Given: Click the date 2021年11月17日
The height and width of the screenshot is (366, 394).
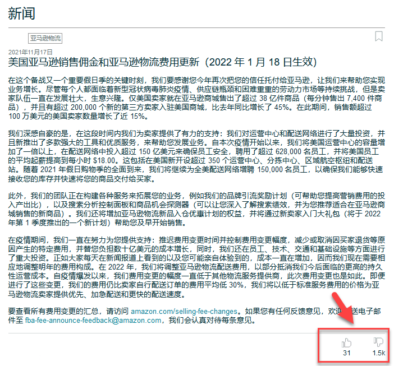Looking at the screenshot, I should [30, 52].
